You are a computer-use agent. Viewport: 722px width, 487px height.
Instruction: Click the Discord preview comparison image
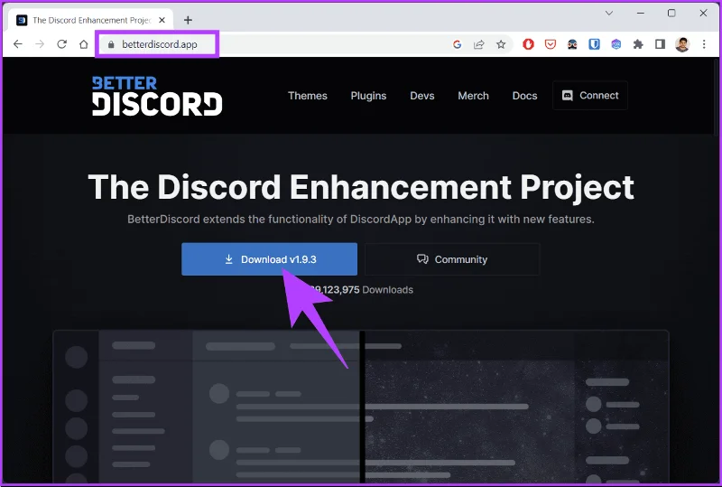pos(361,407)
